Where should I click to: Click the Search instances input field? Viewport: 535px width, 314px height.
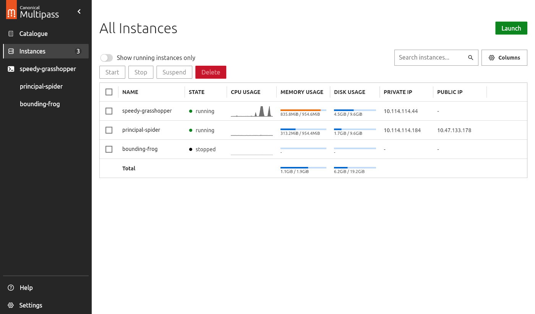pyautogui.click(x=430, y=58)
